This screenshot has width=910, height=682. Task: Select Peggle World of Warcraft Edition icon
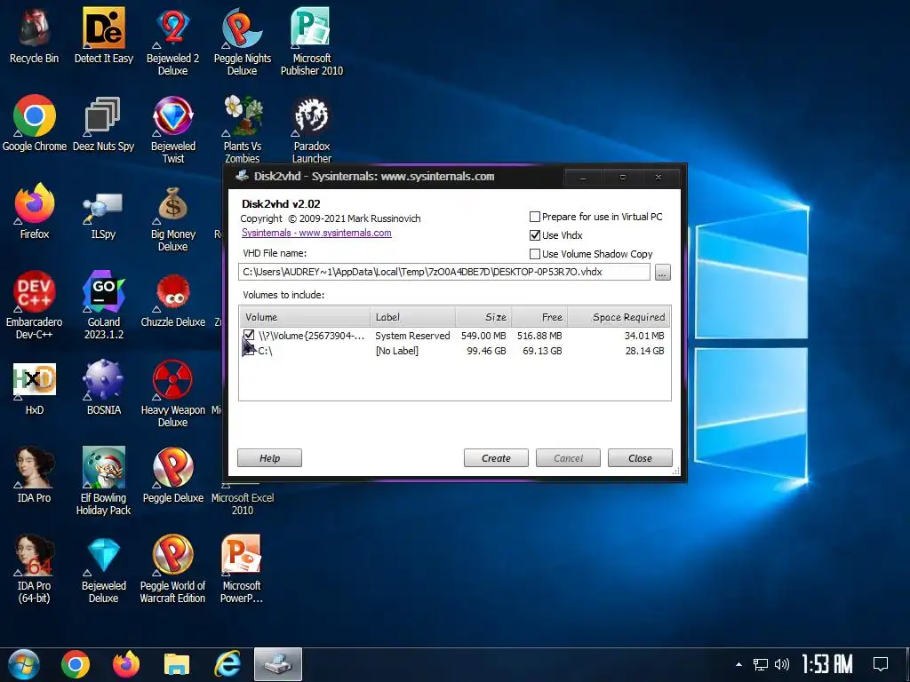pyautogui.click(x=173, y=569)
